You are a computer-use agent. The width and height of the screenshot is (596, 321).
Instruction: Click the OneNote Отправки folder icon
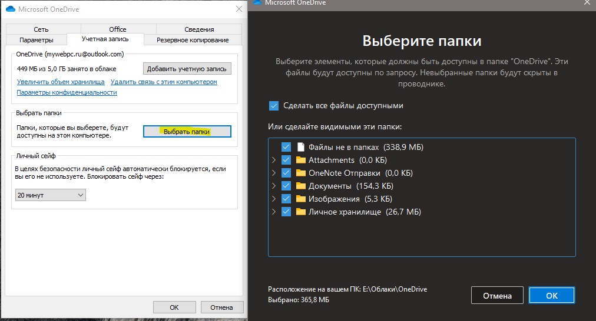301,173
